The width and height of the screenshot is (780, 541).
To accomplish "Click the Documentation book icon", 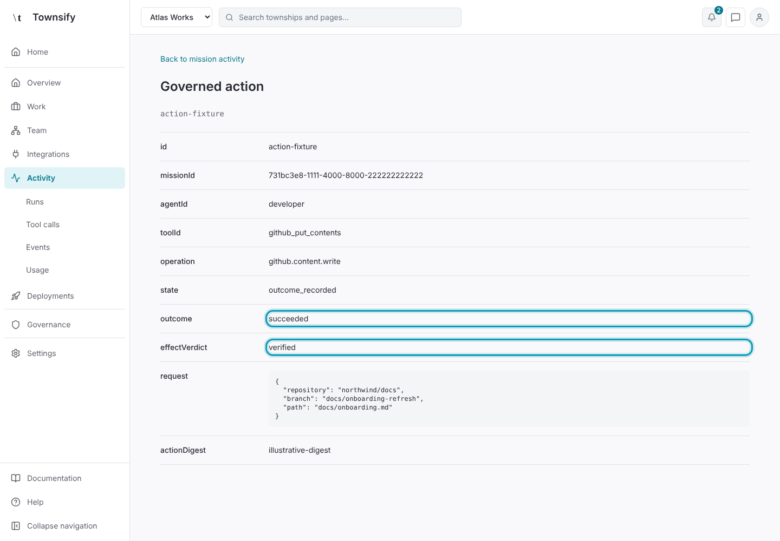I will click(x=16, y=478).
